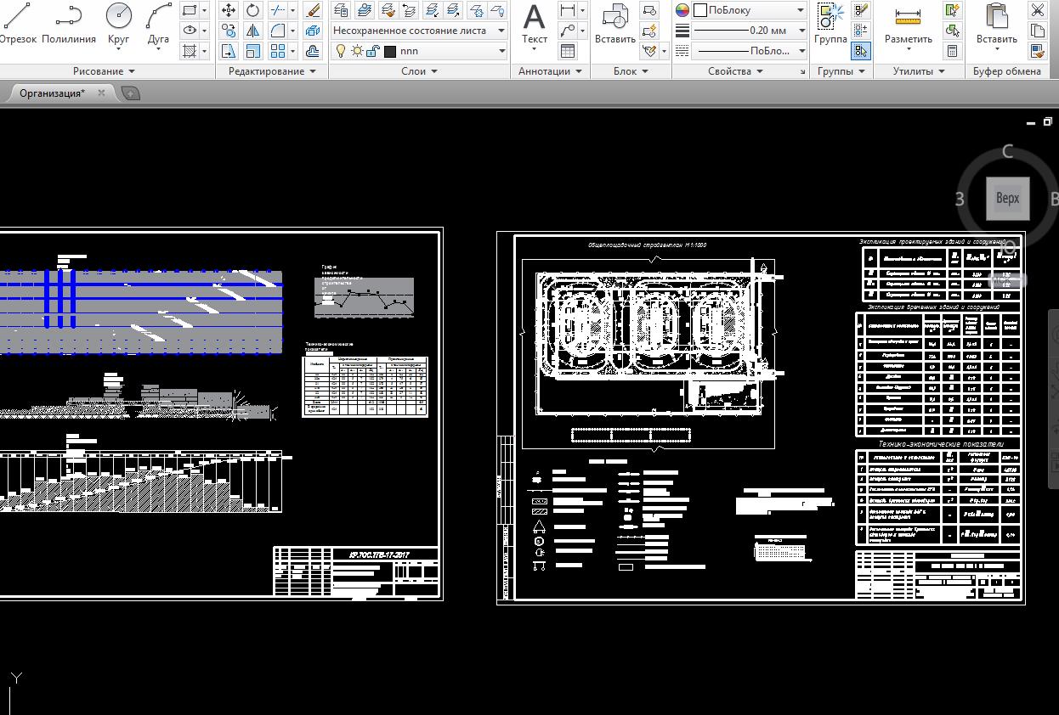Open the rectangle tool dropdown arrow
The image size is (1059, 715).
tap(204, 10)
